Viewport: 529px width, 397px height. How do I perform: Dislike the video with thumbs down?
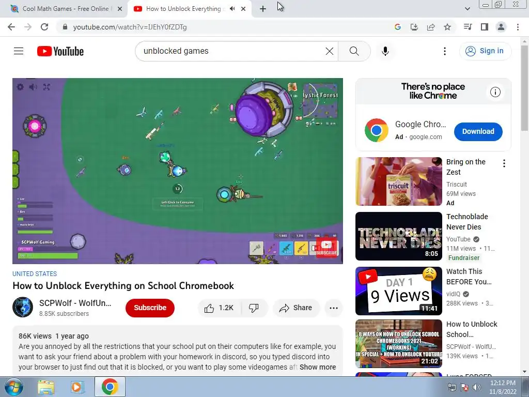254,308
